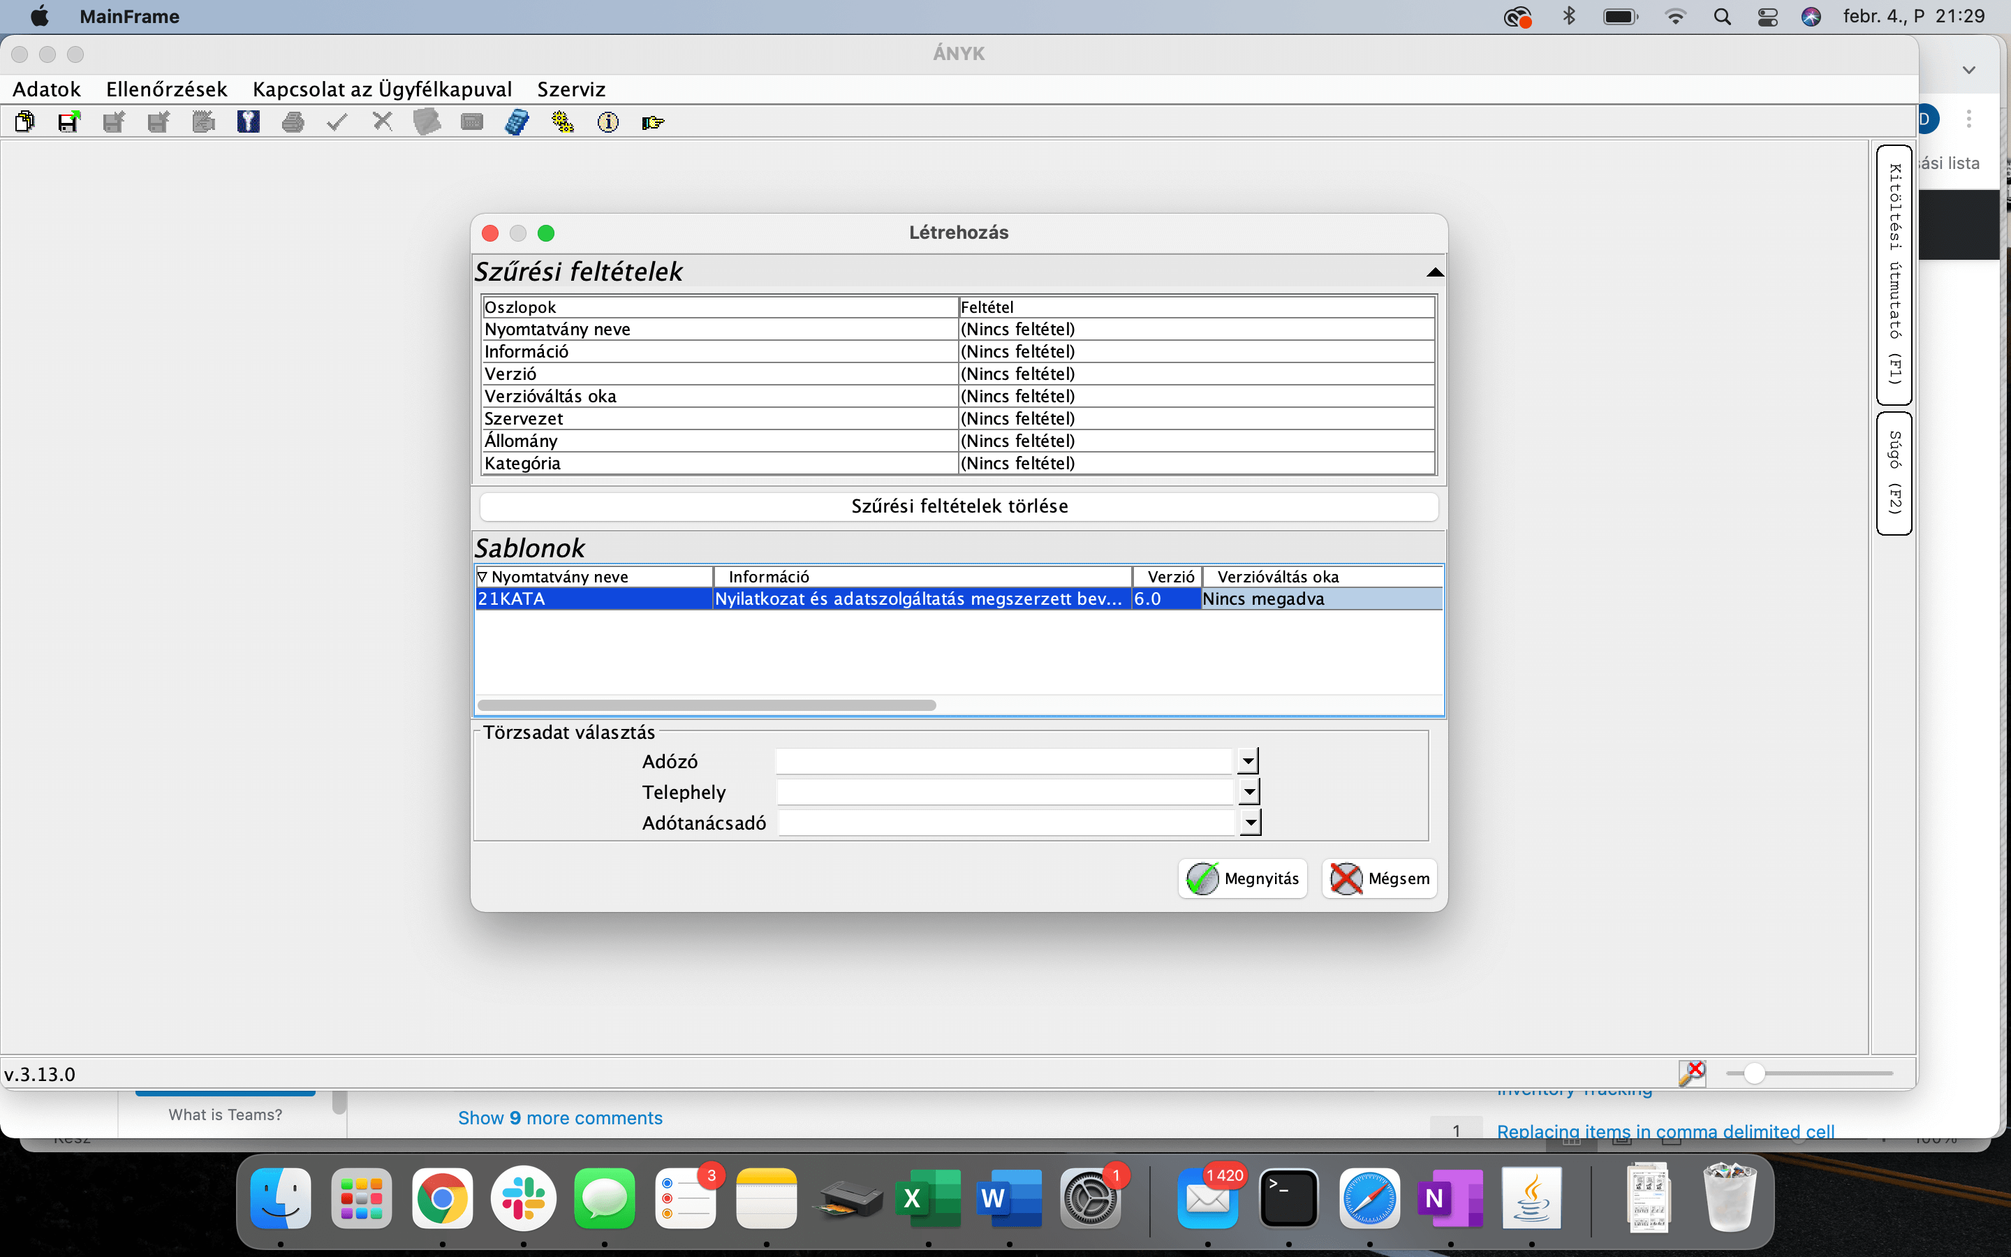Screen dimensions: 2011x1257
Task: Collapse the Szűrési feltételek section arrow
Action: point(1434,272)
